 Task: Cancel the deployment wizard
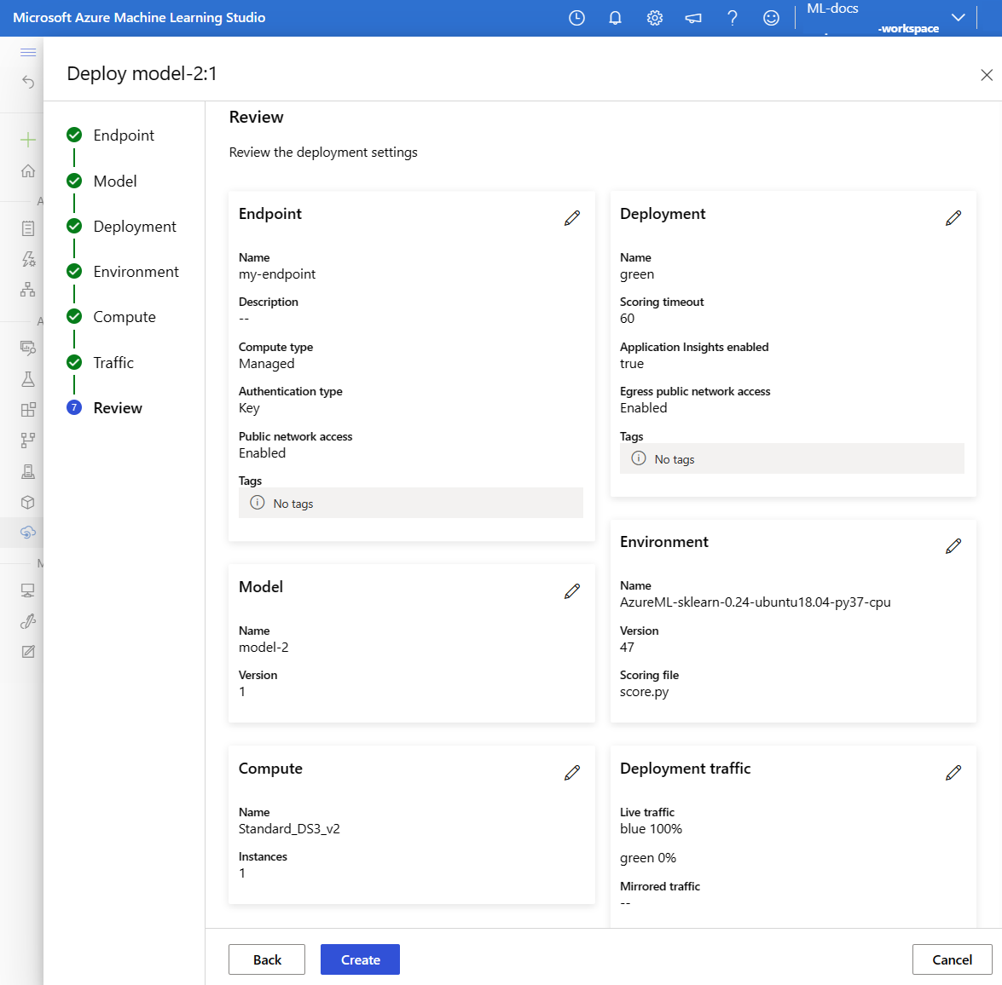click(952, 959)
